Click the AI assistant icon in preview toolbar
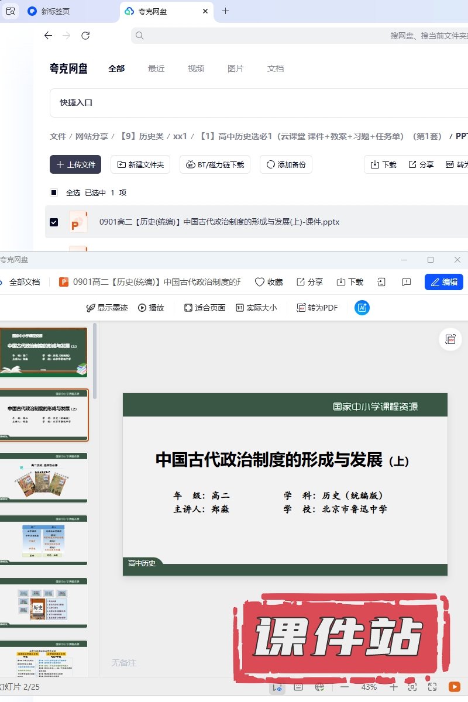Viewport: 468px width, 702px height. tap(362, 308)
